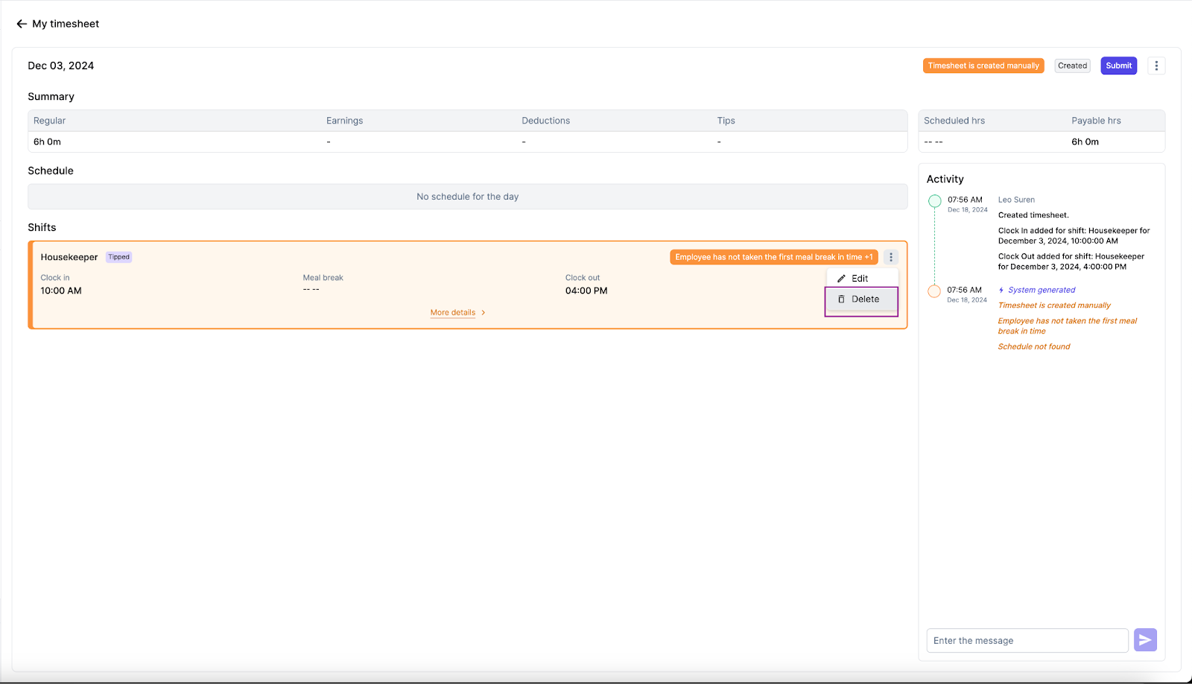Click the pencil icon in the context menu
The image size is (1192, 684).
(842, 277)
